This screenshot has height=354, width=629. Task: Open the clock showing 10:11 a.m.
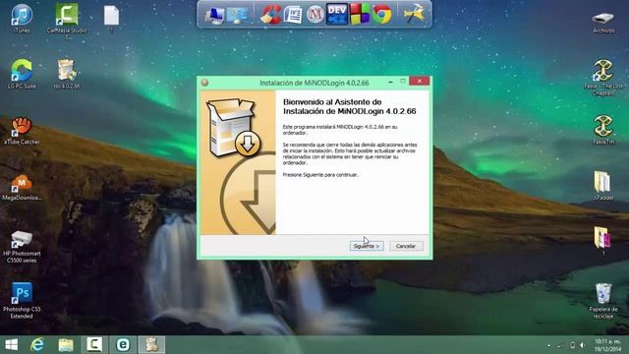pos(607,345)
